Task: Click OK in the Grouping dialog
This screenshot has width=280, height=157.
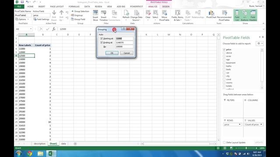Action: [x=112, y=53]
